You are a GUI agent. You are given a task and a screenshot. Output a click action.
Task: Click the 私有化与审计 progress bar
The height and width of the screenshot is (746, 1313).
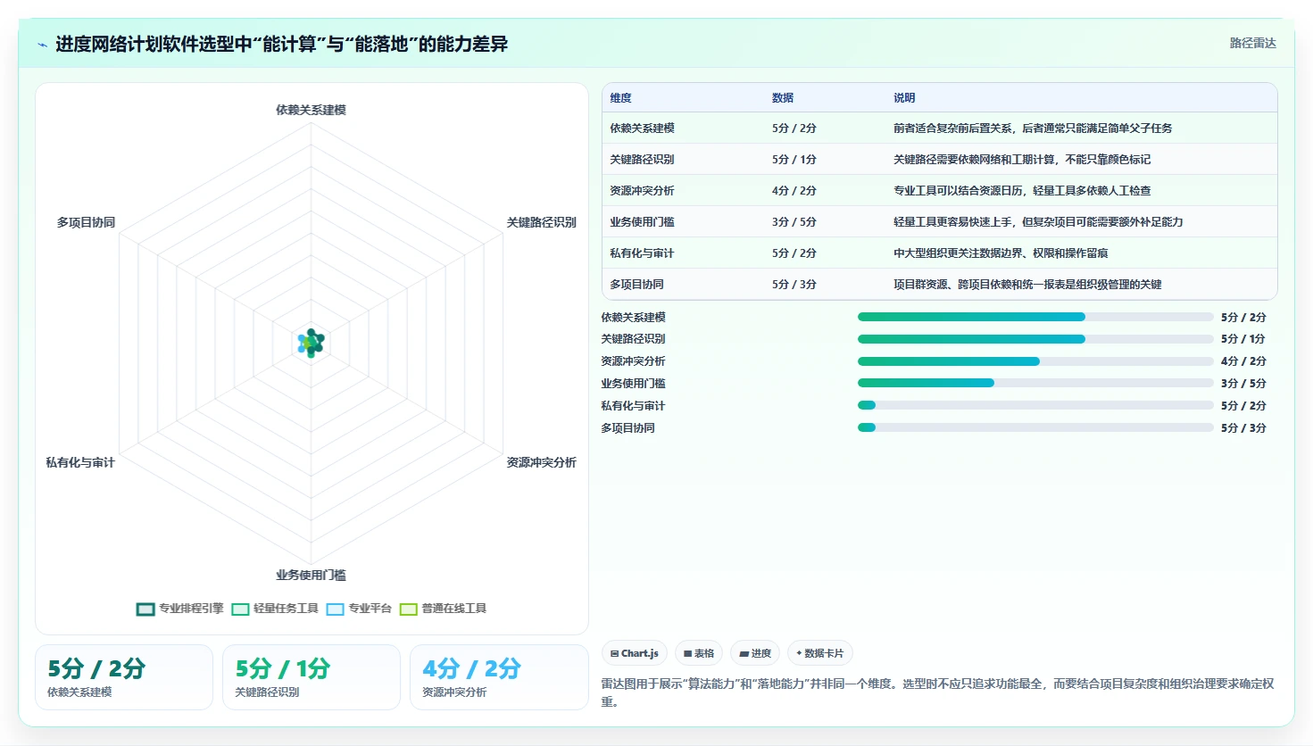[x=1035, y=405]
